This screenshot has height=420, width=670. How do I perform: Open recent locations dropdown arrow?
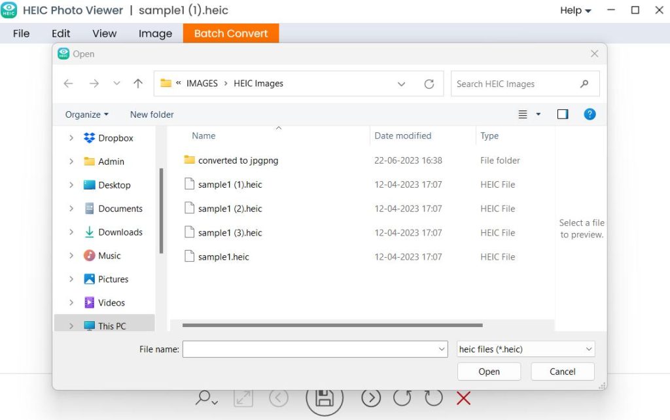(116, 84)
